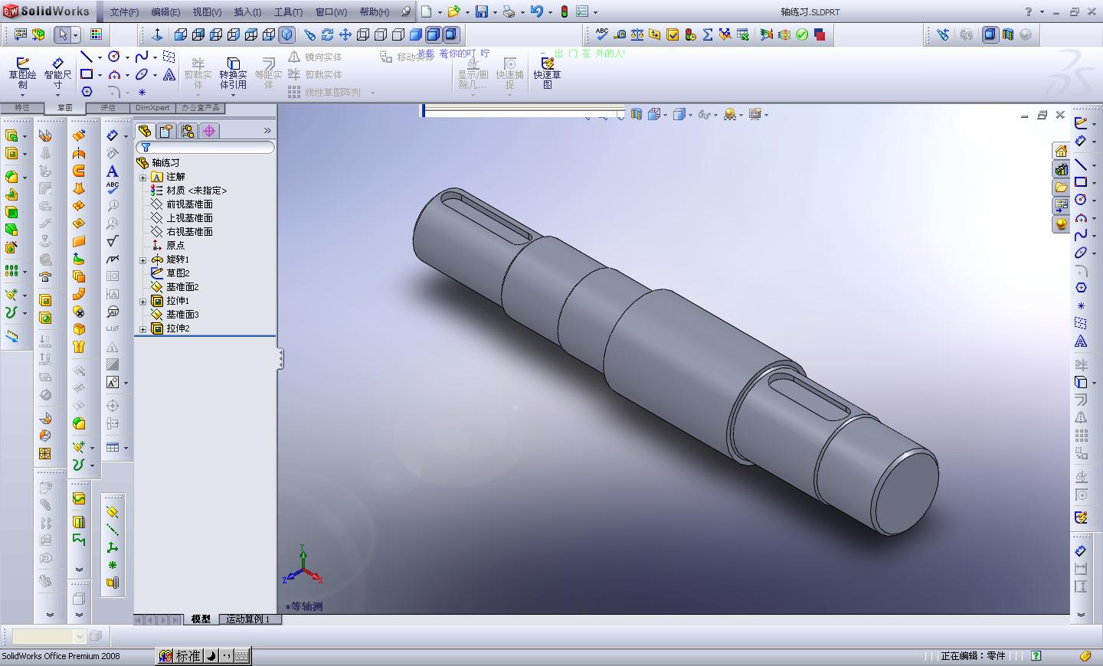Click the Normal To view icon

(x=157, y=34)
